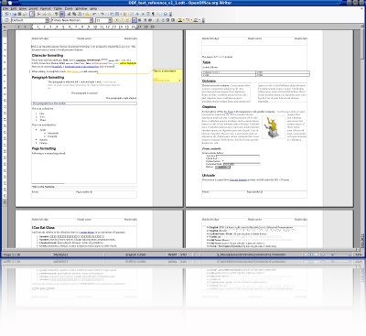Click the yellow comment note in margin
The height and width of the screenshot is (336, 366).
tap(167, 75)
